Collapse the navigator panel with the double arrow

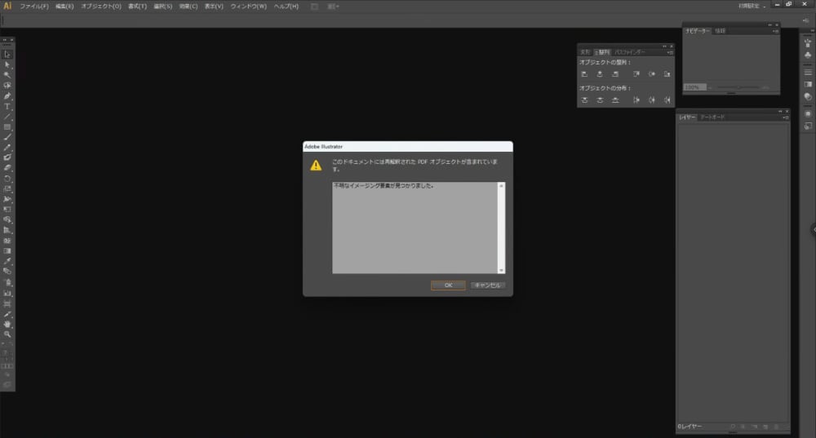pos(769,24)
